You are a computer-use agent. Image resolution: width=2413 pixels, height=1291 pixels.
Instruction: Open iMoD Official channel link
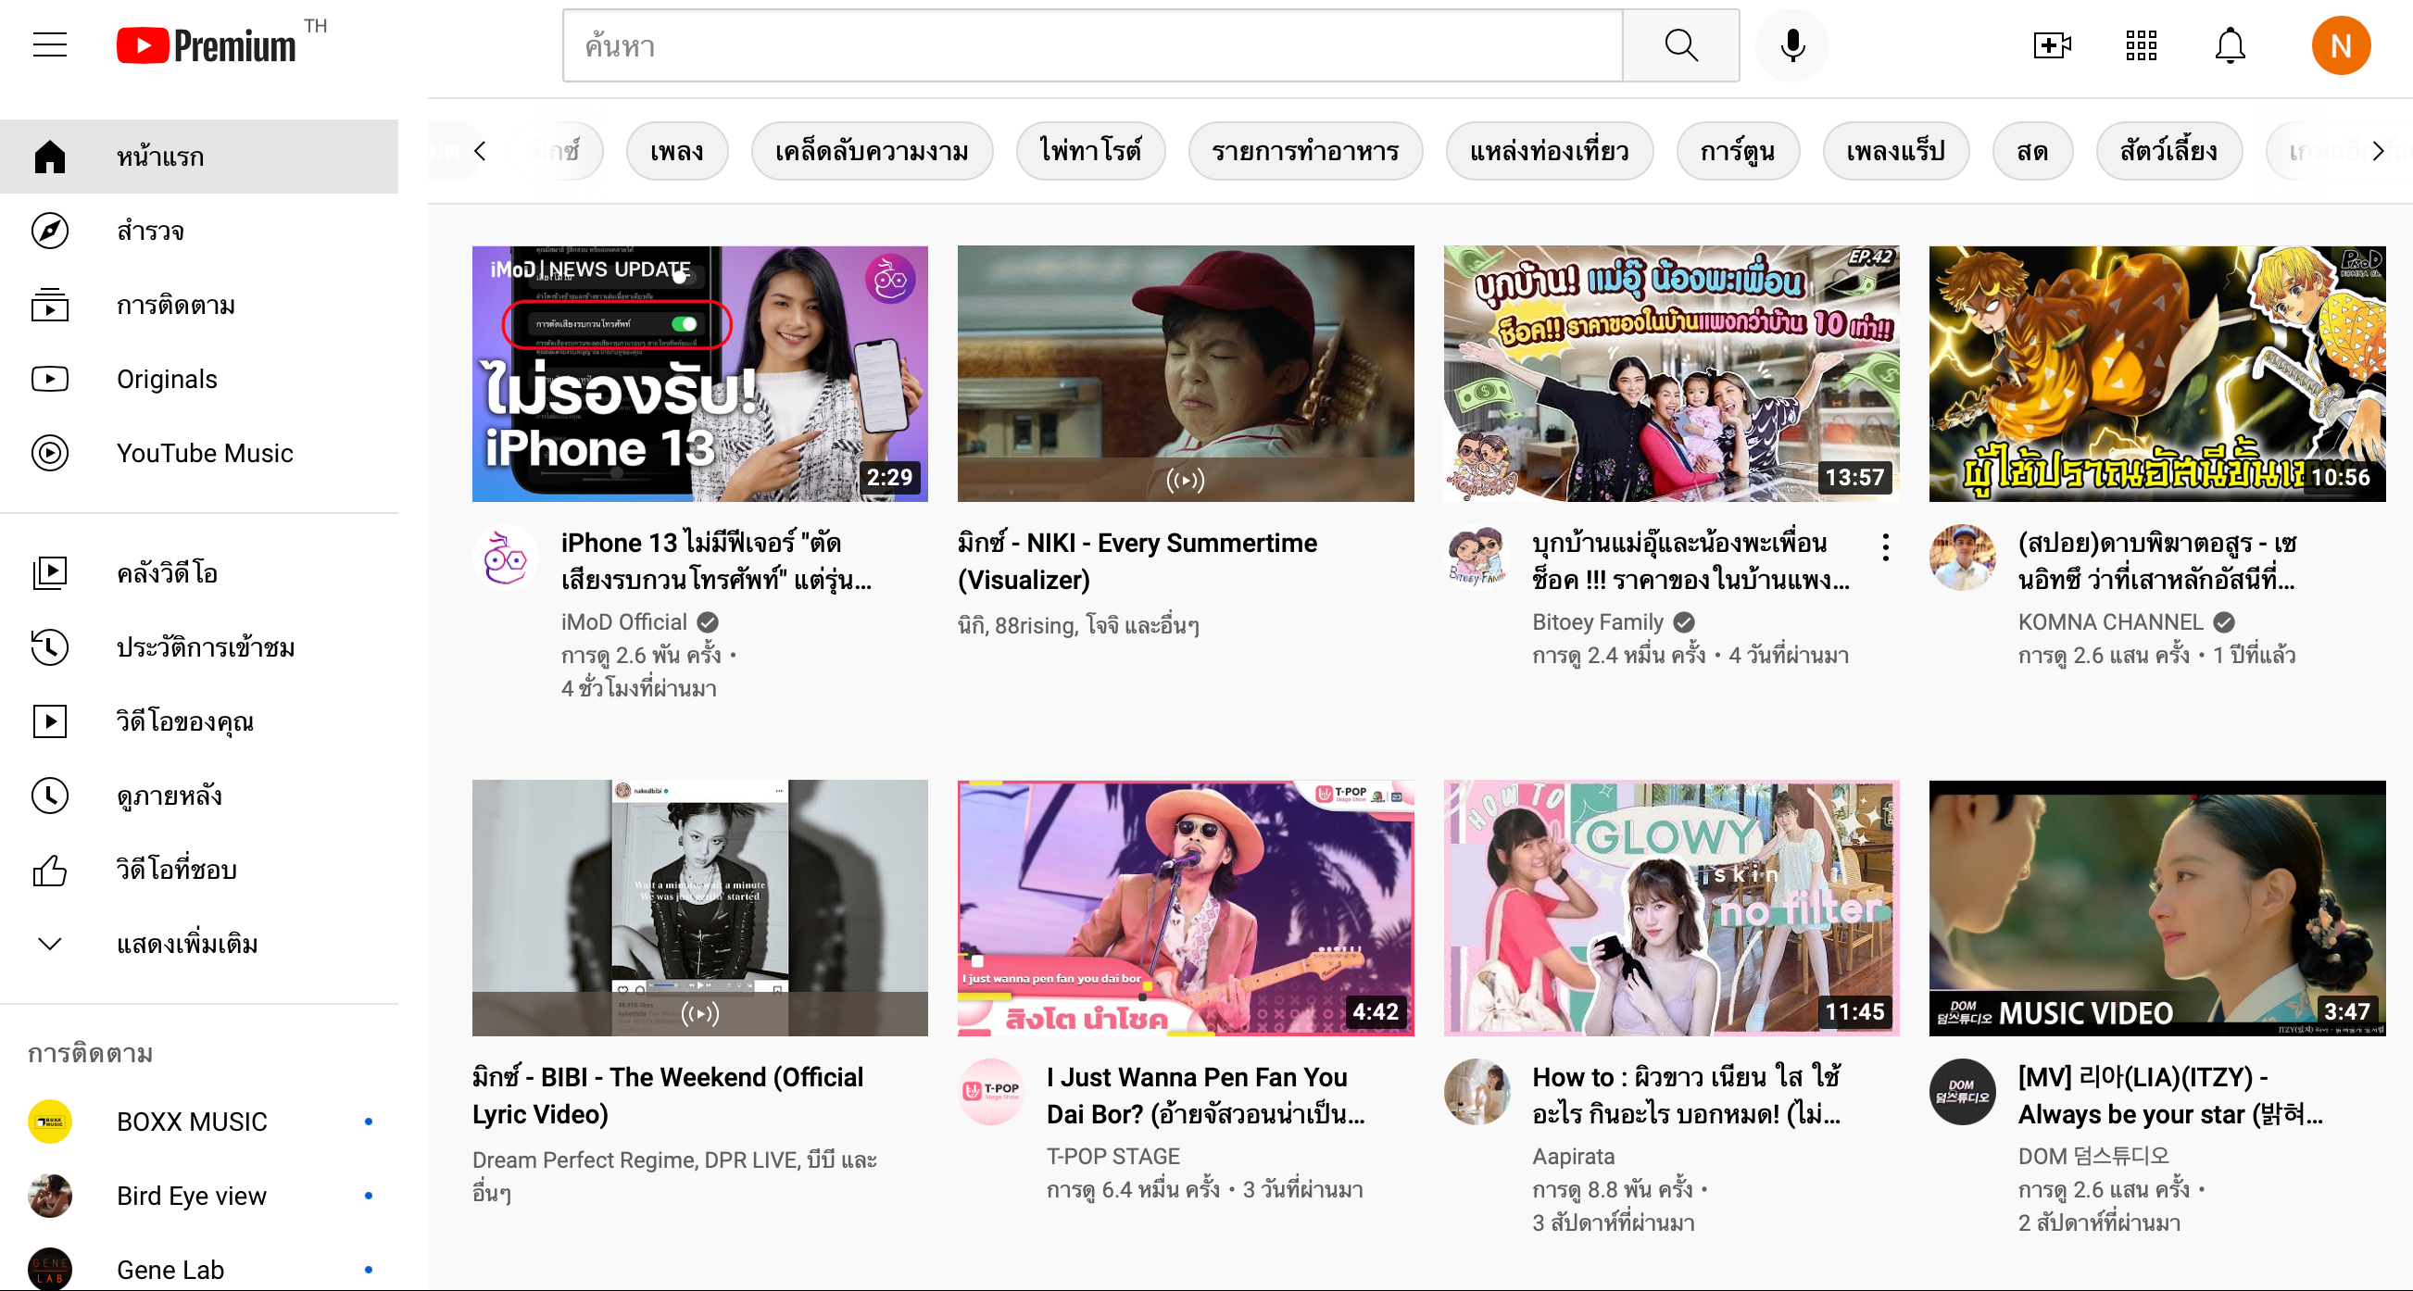click(x=623, y=622)
